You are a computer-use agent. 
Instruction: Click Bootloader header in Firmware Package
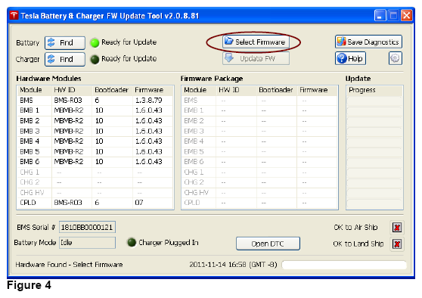pos(276,90)
